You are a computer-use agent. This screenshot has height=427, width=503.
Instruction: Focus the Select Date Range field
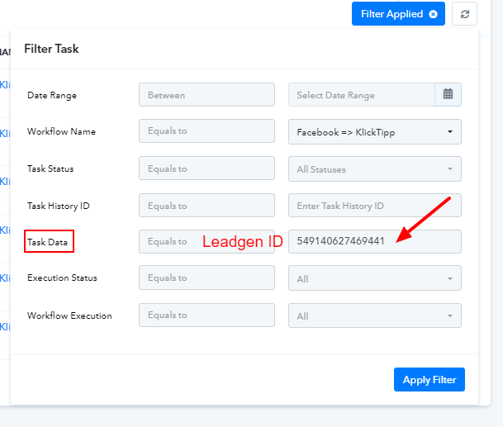point(362,95)
